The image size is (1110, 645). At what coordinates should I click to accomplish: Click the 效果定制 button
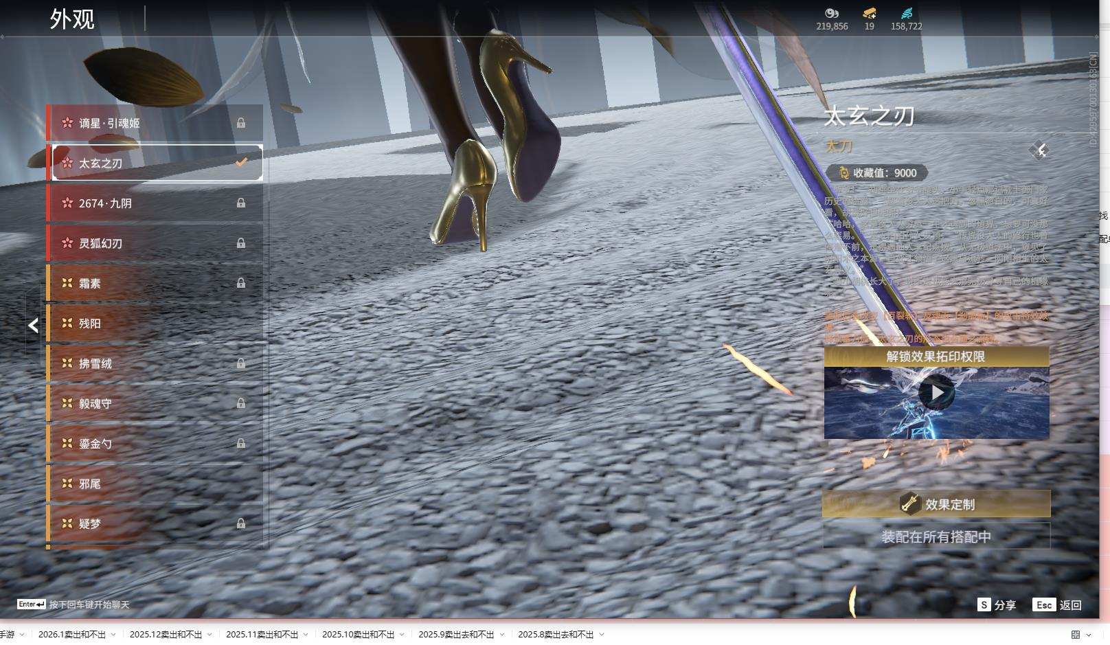point(936,504)
